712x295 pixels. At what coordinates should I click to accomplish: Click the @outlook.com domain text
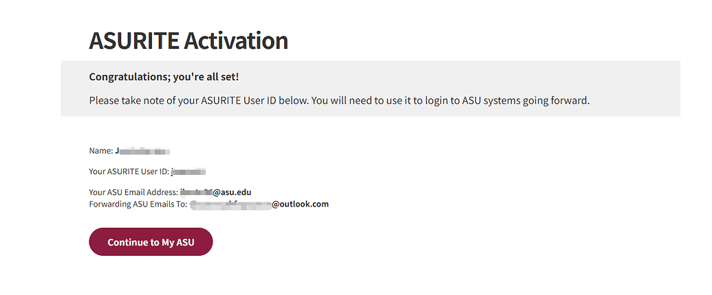300,204
